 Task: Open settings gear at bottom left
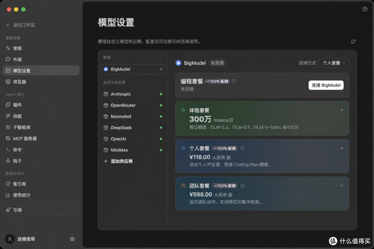pyautogui.click(x=72, y=239)
